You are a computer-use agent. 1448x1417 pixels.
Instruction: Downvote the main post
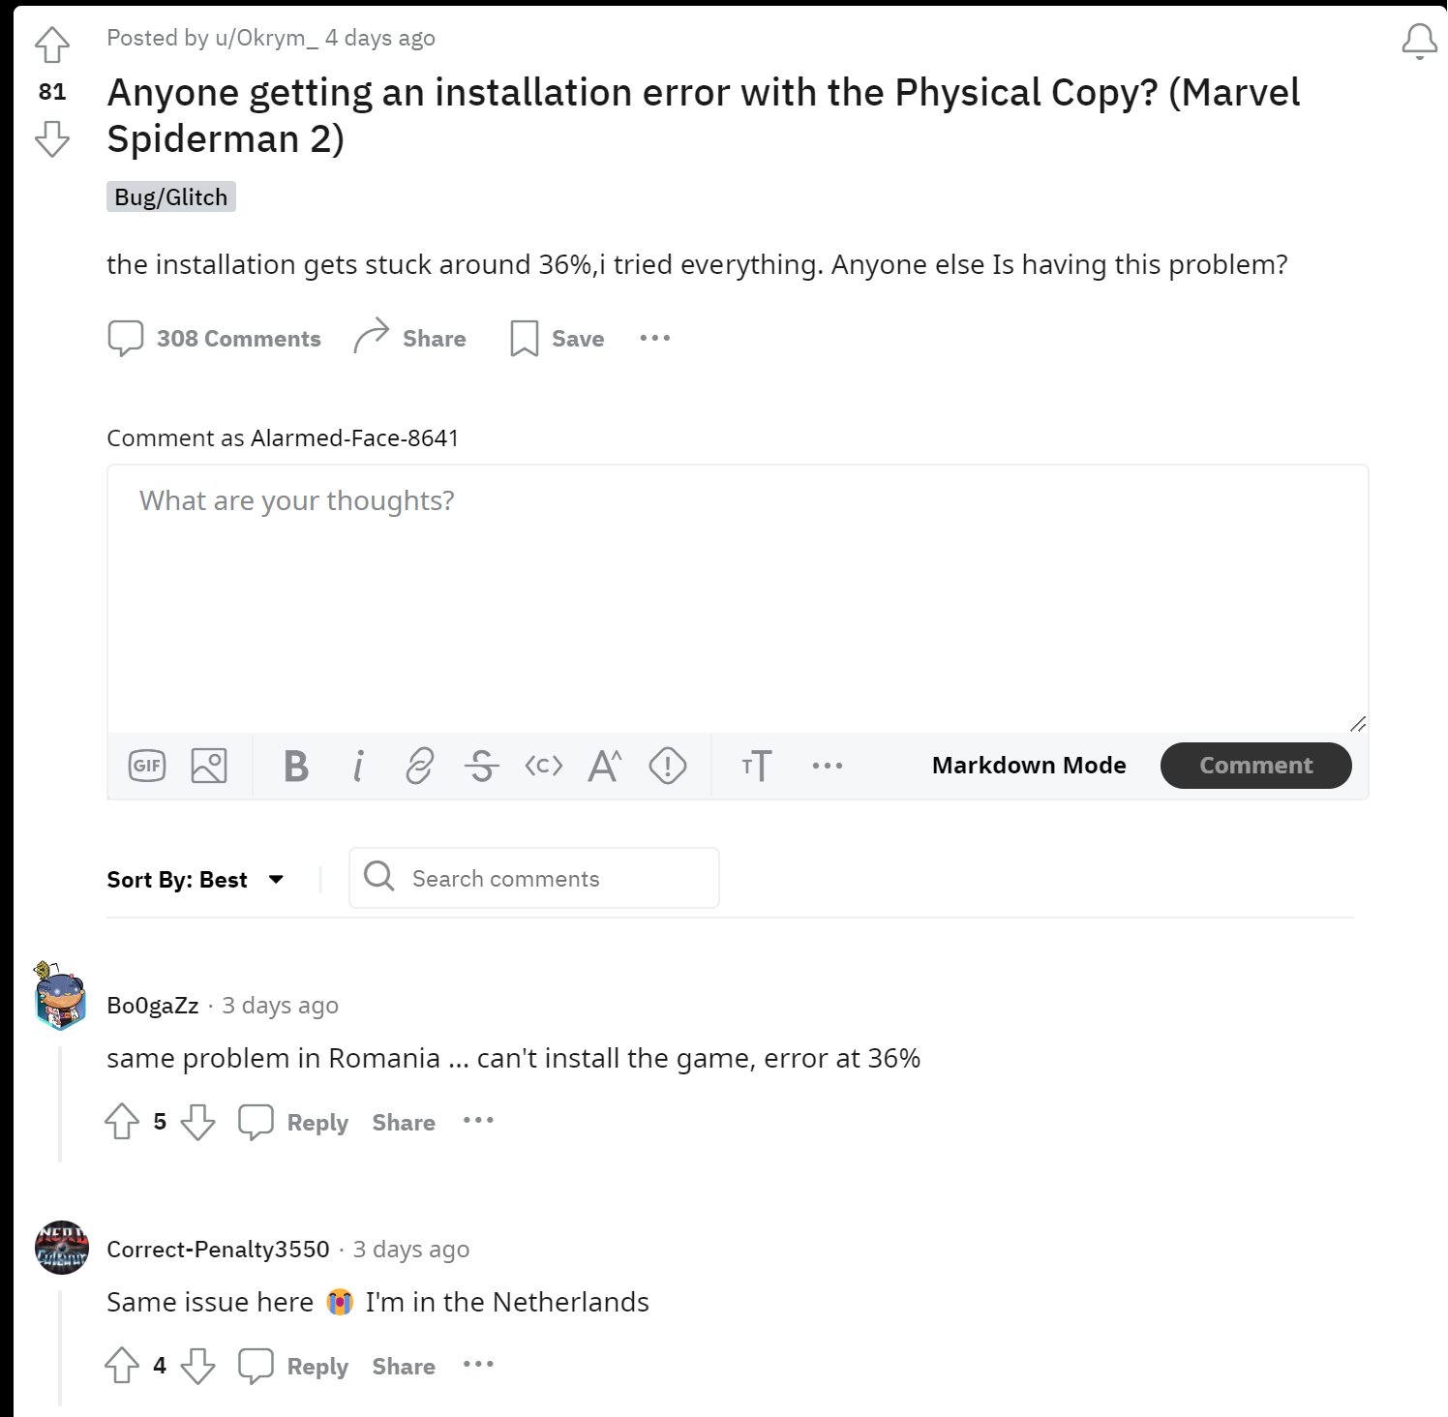click(52, 138)
